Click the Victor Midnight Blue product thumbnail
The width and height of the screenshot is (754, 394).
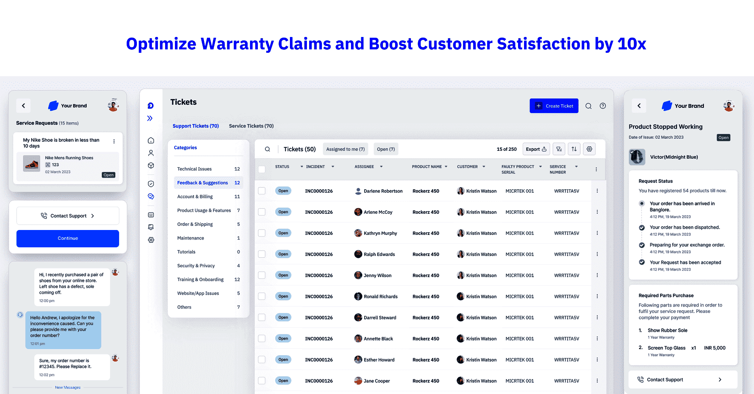coord(637,157)
